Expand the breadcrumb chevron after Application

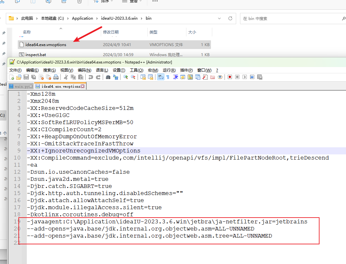pyautogui.click(x=97, y=18)
